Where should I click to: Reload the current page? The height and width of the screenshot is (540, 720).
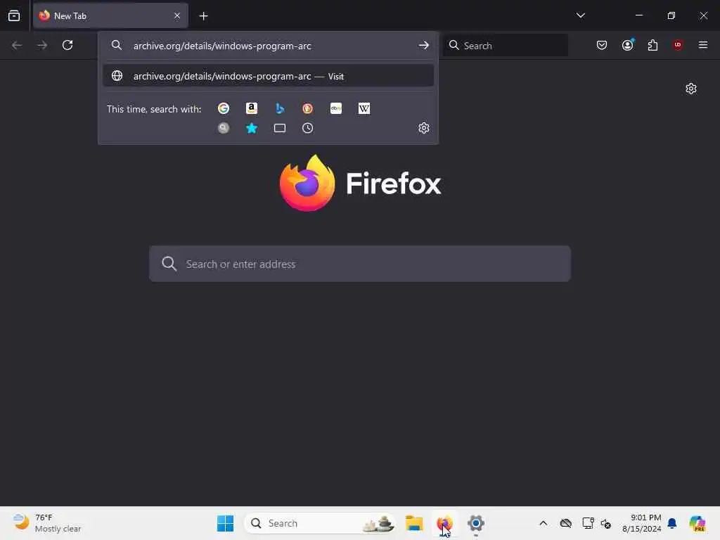[x=67, y=45]
